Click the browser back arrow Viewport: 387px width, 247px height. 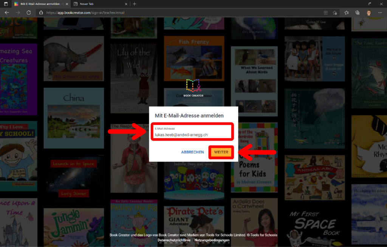6,12
